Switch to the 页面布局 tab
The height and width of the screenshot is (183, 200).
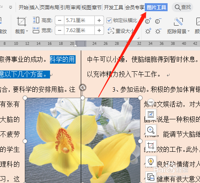click(x=50, y=7)
